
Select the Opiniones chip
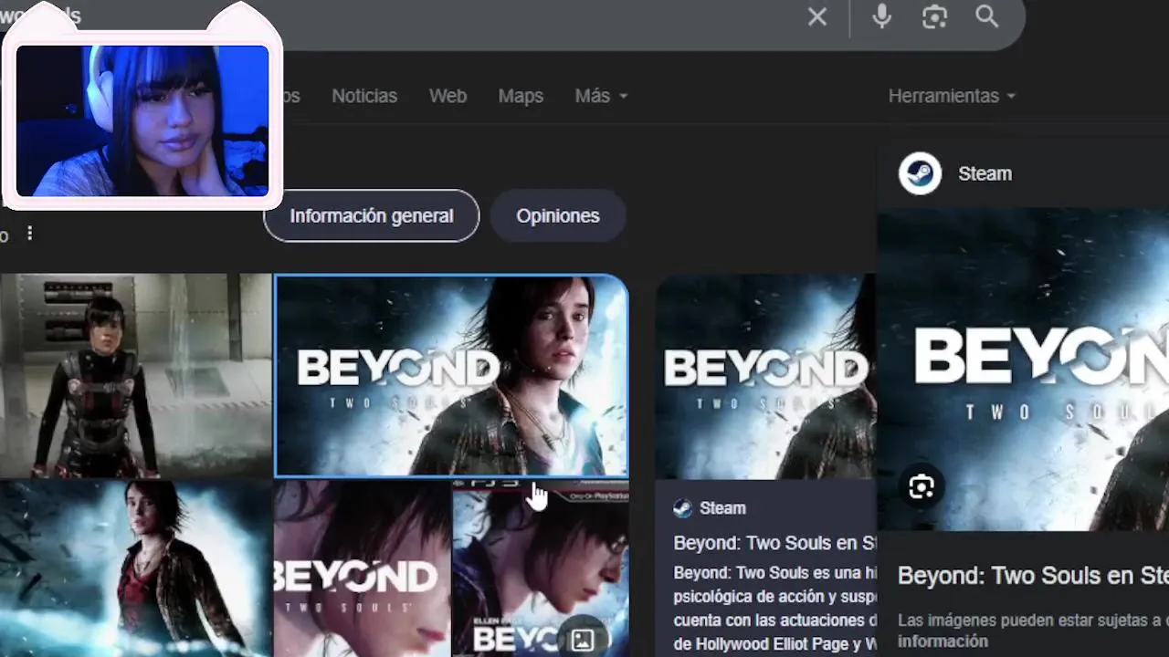pyautogui.click(x=558, y=216)
